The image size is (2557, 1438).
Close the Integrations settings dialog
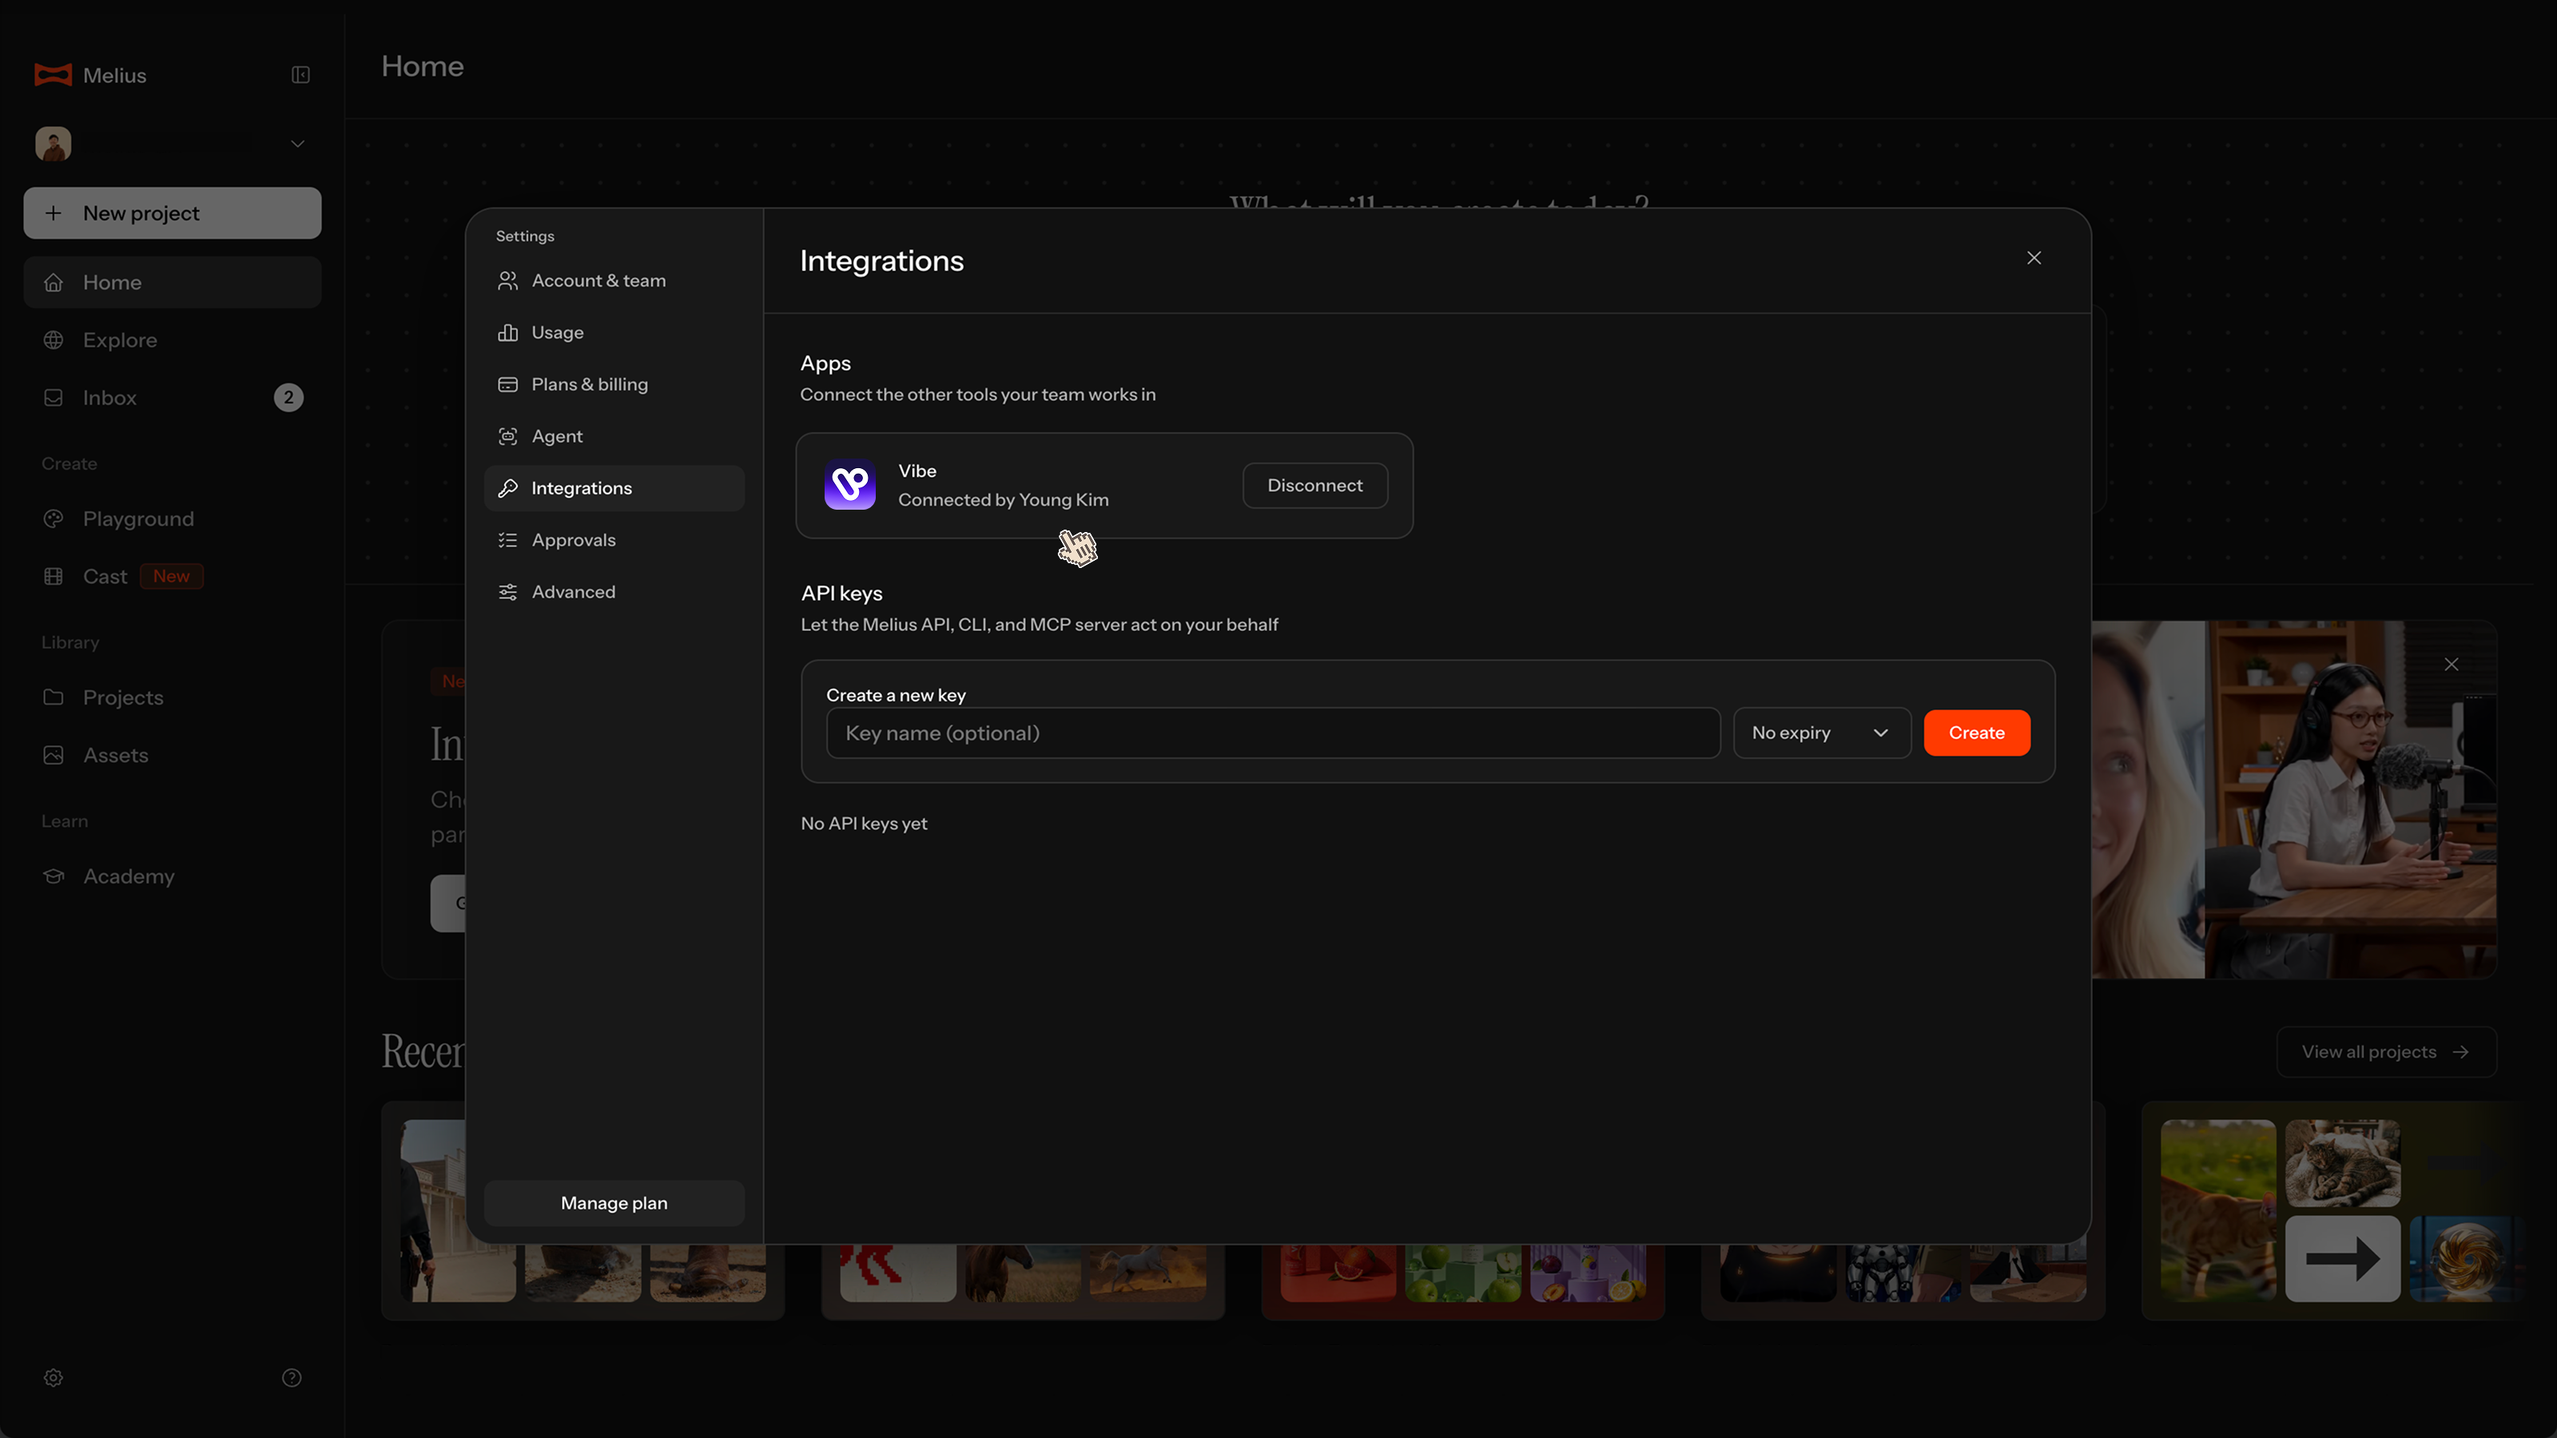2034,258
